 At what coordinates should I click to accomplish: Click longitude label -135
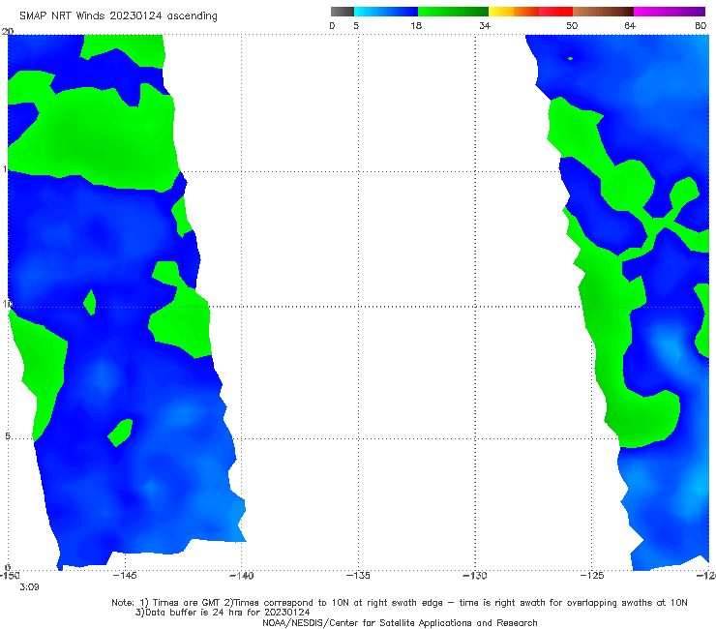click(358, 575)
